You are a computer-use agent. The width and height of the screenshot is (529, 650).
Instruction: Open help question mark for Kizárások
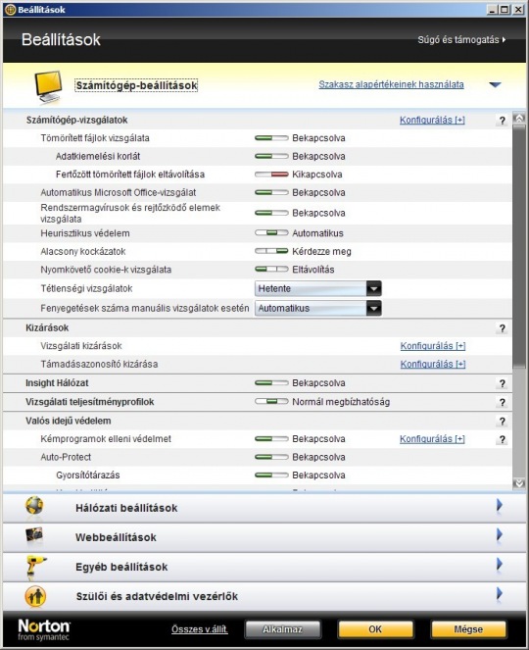click(x=502, y=328)
